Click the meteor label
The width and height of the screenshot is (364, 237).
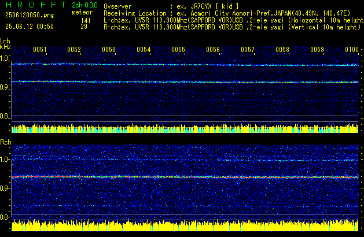pyautogui.click(x=82, y=12)
